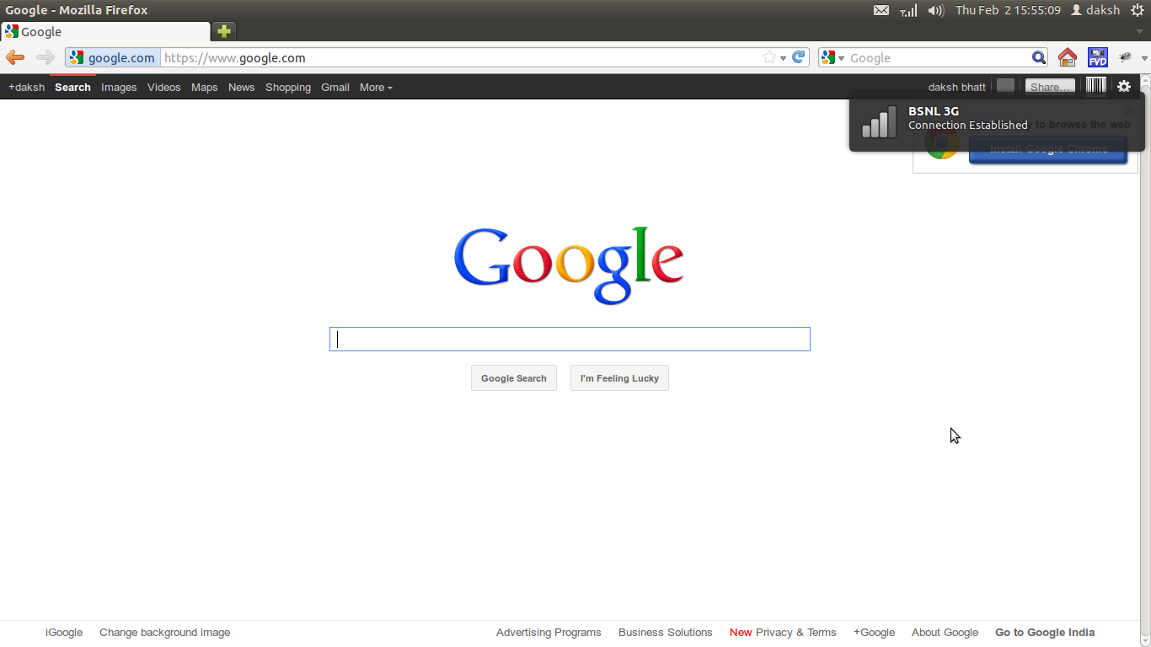Image resolution: width=1151 pixels, height=647 pixels.
Task: Open Business Solutions link
Action: click(666, 632)
